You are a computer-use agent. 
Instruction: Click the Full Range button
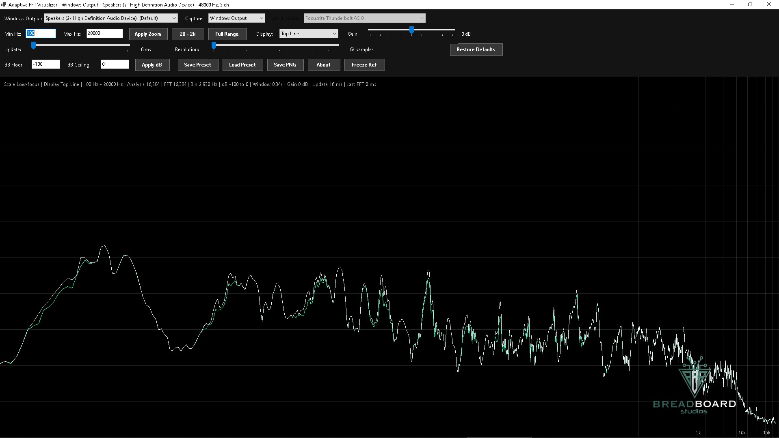(227, 34)
